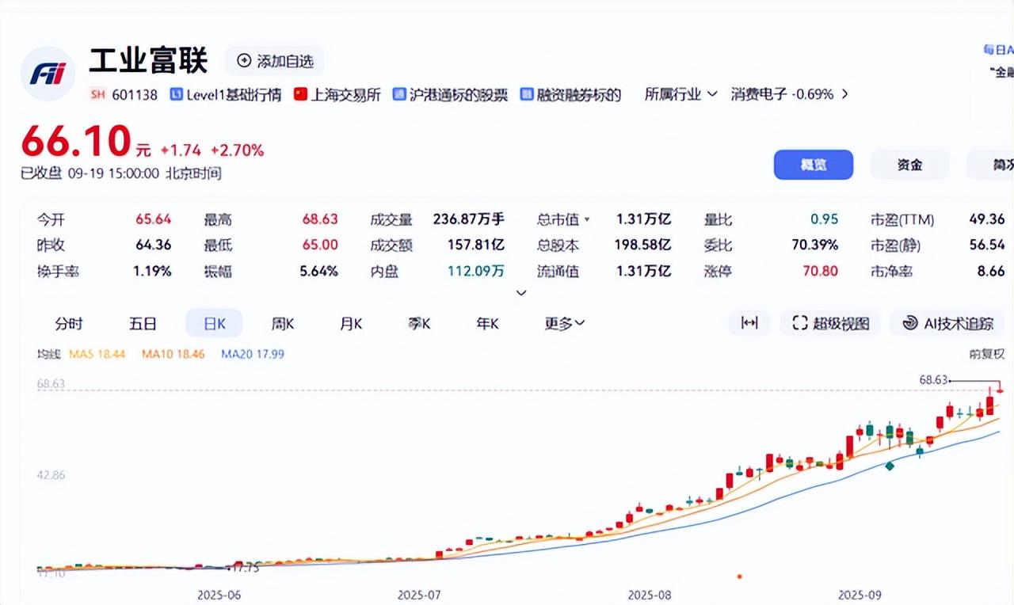1014x605 pixels.
Task: Switch to the 年K chart
Action: click(487, 323)
